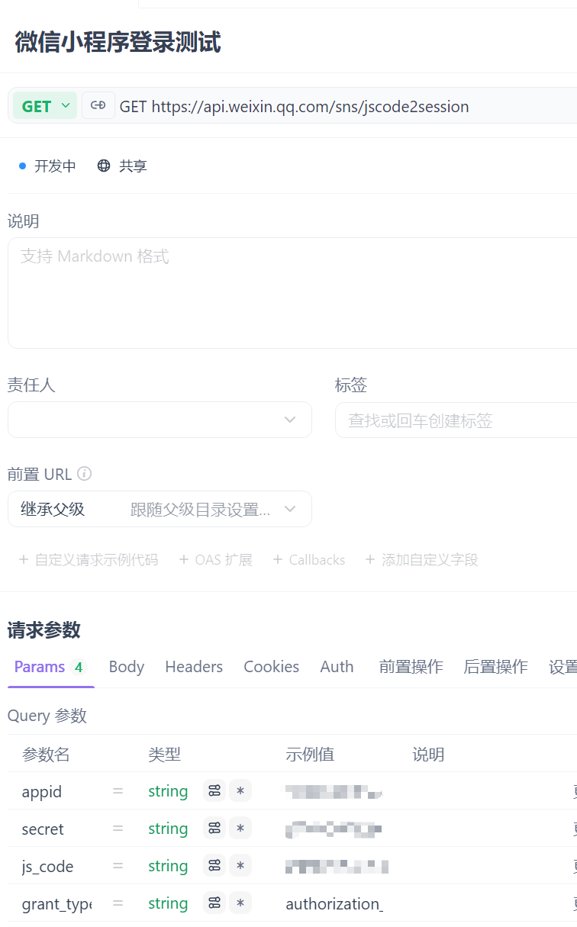Toggle the grant_type required asterisk
Viewport: 577px width, 927px height.
coord(240,903)
